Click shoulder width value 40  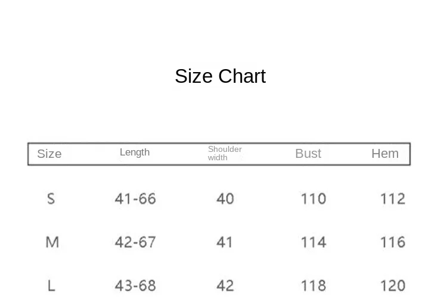click(225, 198)
